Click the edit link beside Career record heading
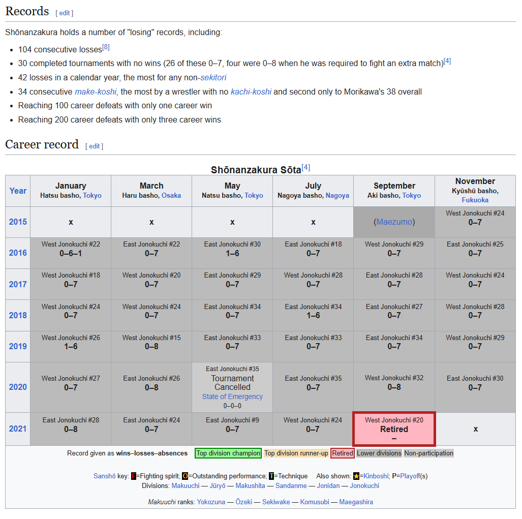The image size is (522, 519). click(94, 146)
